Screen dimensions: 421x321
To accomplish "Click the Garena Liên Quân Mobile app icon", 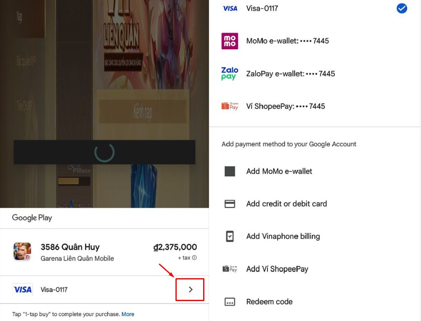I will [22, 251].
